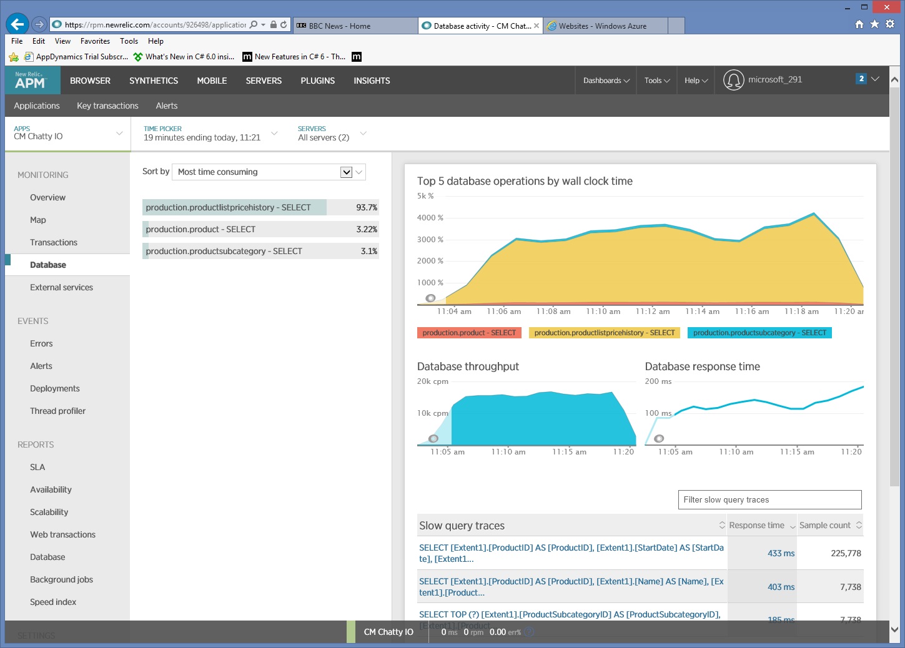Image resolution: width=905 pixels, height=648 pixels.
Task: Click the address bar refresh icon
Action: [284, 24]
